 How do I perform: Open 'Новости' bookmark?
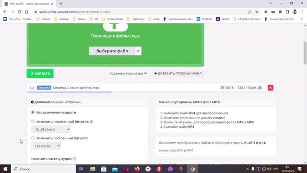click(205, 19)
